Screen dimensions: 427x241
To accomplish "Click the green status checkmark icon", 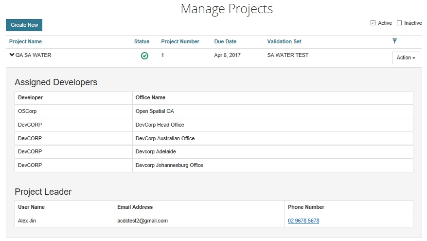I will (x=144, y=56).
